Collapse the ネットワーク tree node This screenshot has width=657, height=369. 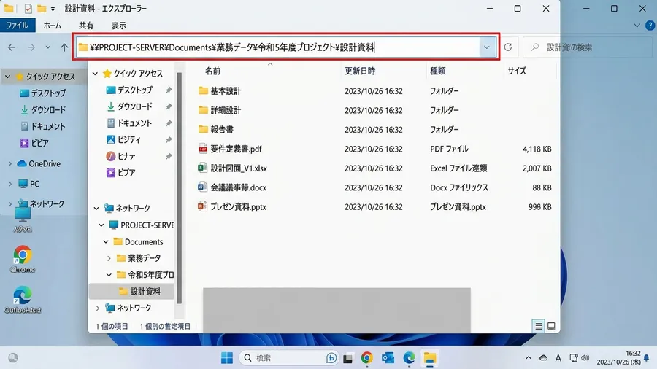coord(96,208)
